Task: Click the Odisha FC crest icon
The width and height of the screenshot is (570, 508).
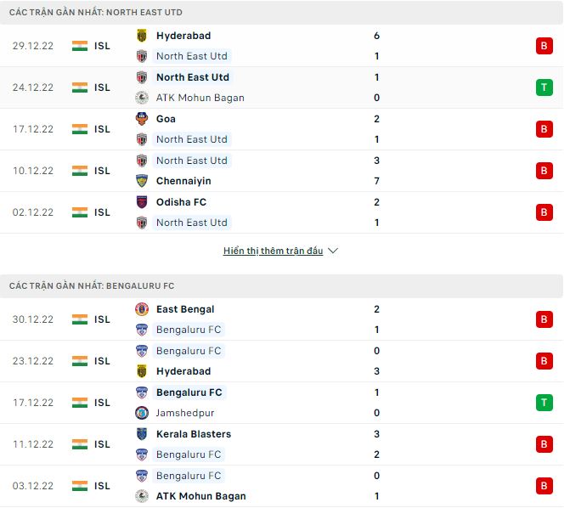Action: pyautogui.click(x=142, y=202)
